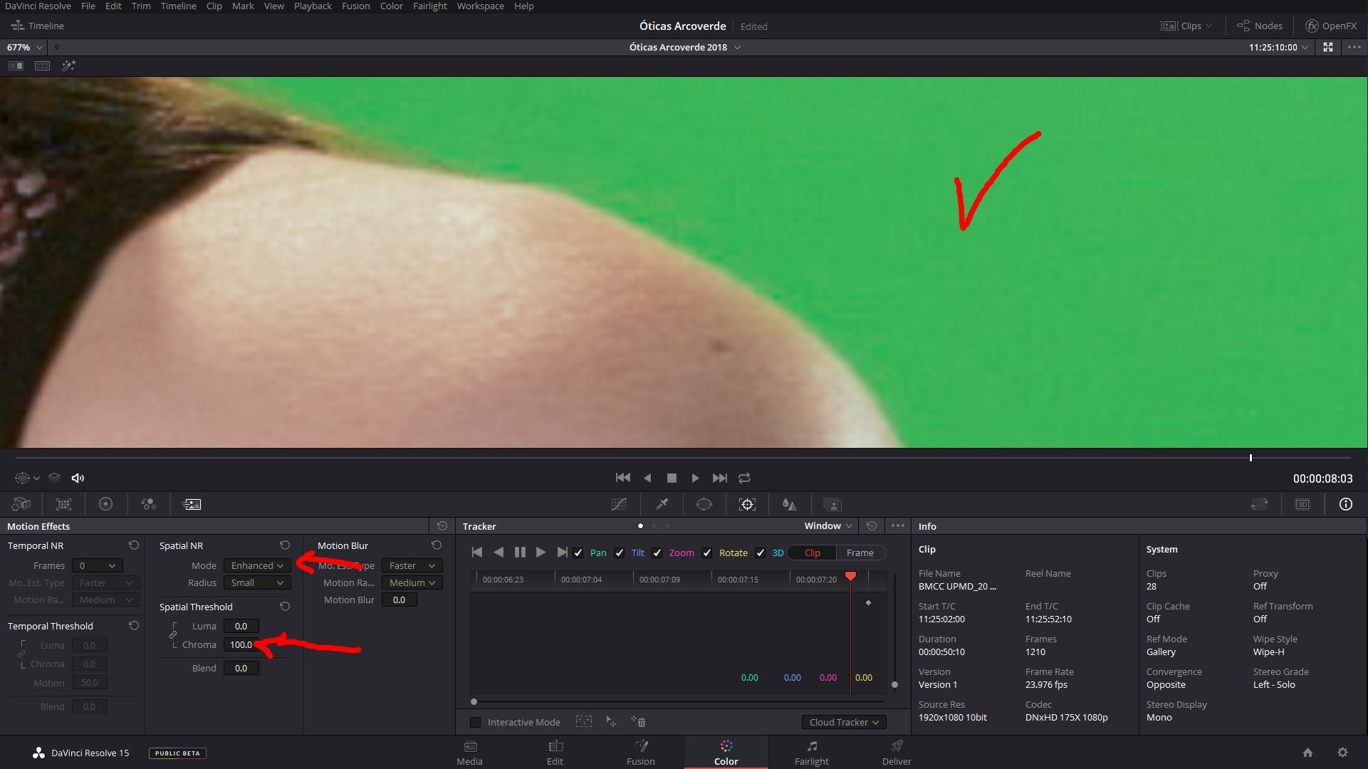Open Temporal NR Frames dropdown

[x=97, y=565]
